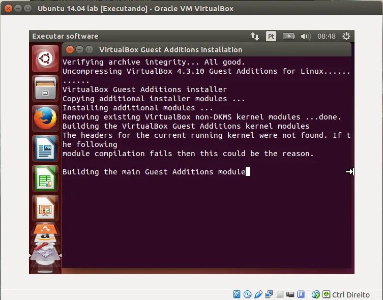Screen dimensions: 383x300
Task: Open the system power gear menu
Action: [346, 37]
